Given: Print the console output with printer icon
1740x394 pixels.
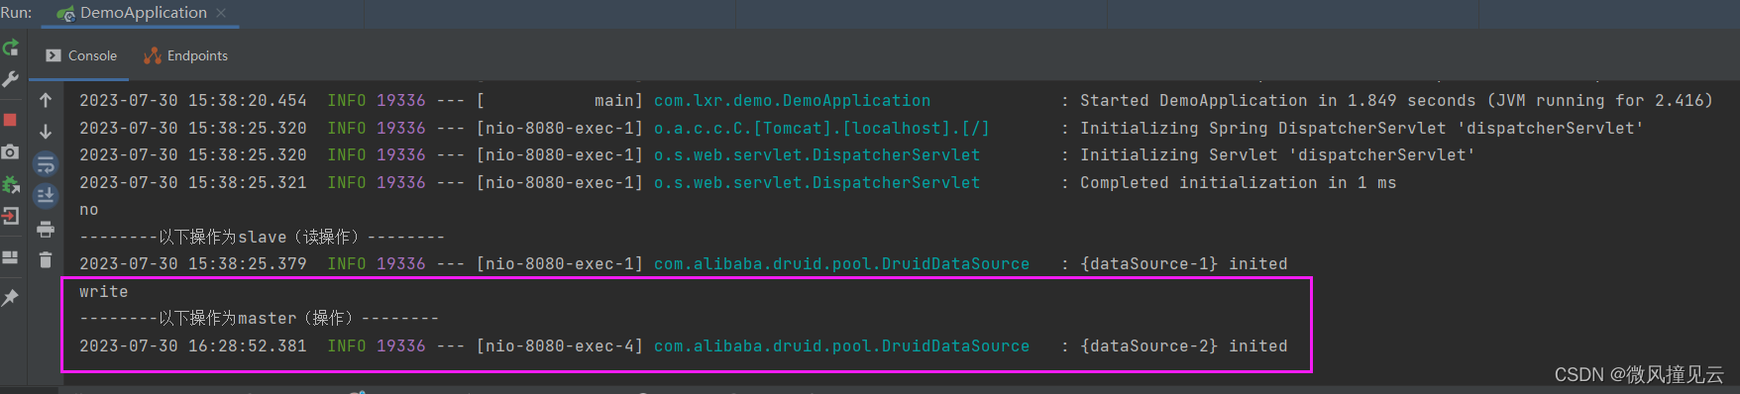Looking at the screenshot, I should click(x=46, y=229).
